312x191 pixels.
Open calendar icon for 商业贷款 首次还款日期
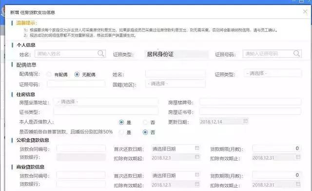(197, 175)
